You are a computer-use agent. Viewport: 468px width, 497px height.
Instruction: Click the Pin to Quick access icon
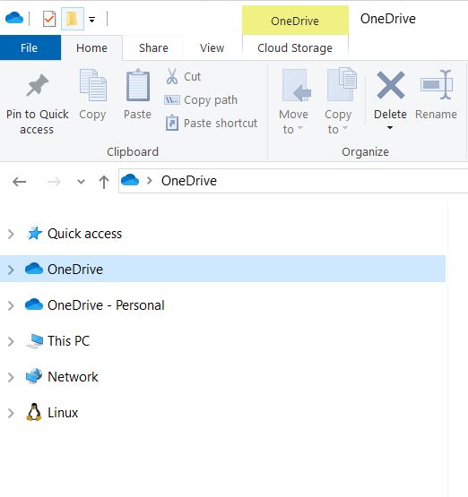pos(38,85)
